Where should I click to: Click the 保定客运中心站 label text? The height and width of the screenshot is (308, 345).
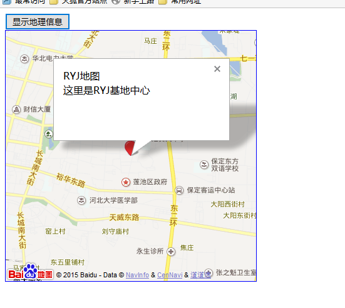[211, 190]
